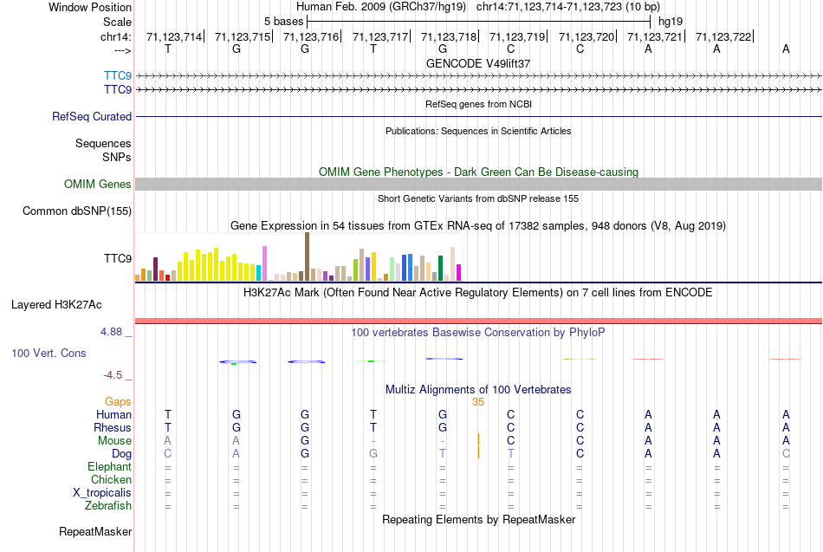
Task: Click the RefSeq Curated gene line
Action: (x=478, y=117)
